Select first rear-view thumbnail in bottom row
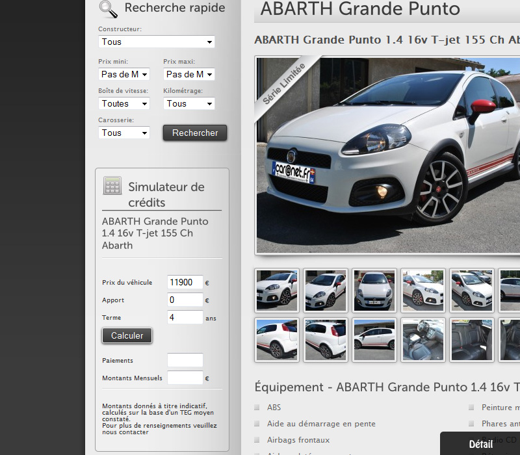Viewport: 520px width, 455px height. [277, 340]
